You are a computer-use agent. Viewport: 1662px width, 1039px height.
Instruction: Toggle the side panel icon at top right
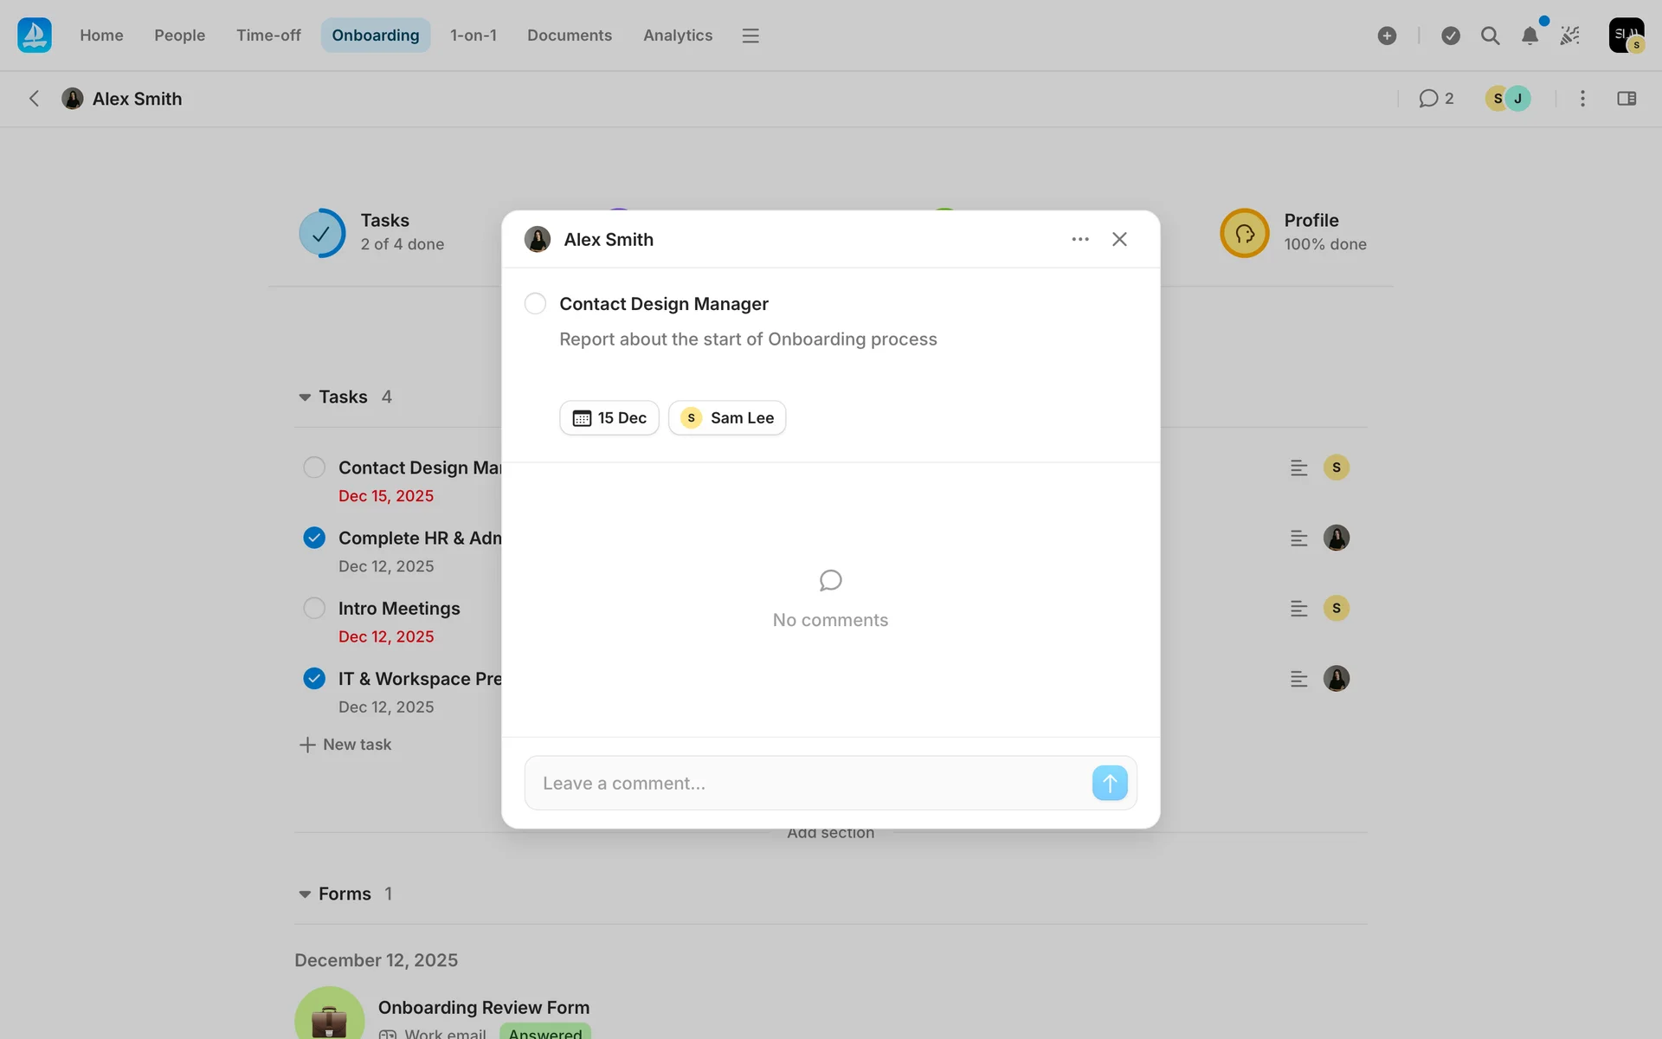click(x=1626, y=99)
